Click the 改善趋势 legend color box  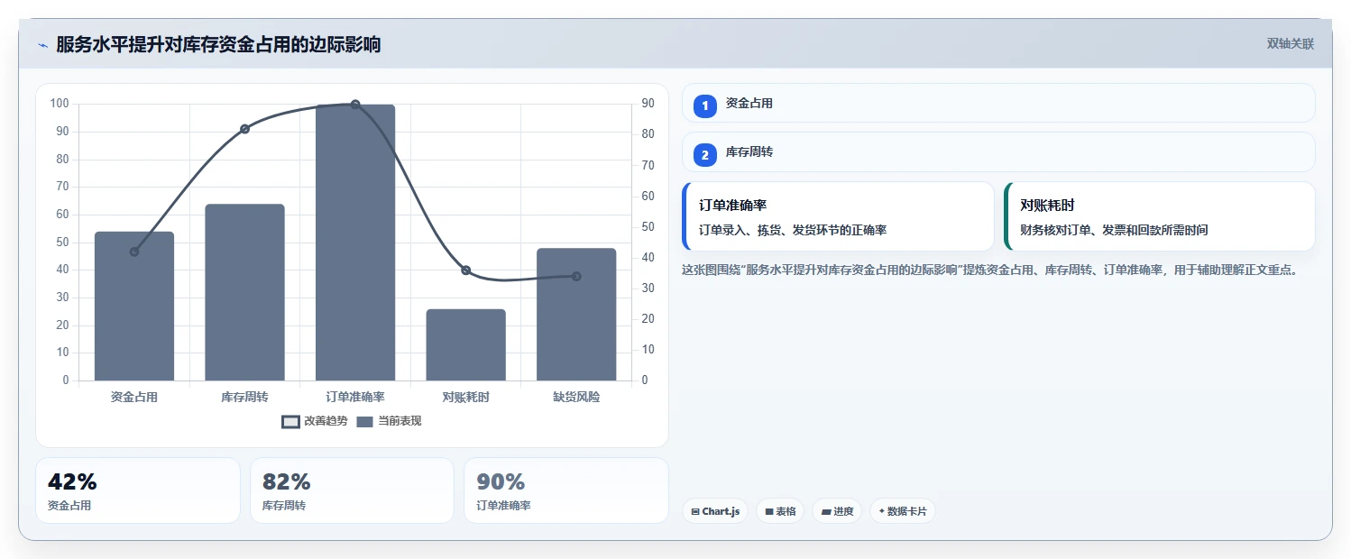(290, 422)
